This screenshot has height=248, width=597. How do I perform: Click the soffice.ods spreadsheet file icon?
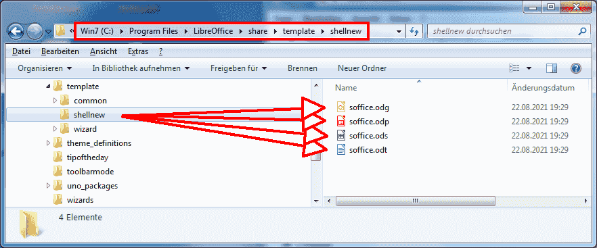(x=341, y=135)
